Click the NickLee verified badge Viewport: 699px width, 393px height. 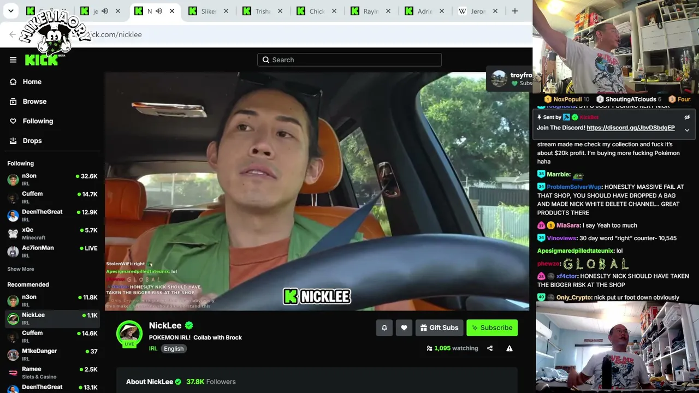pyautogui.click(x=189, y=326)
